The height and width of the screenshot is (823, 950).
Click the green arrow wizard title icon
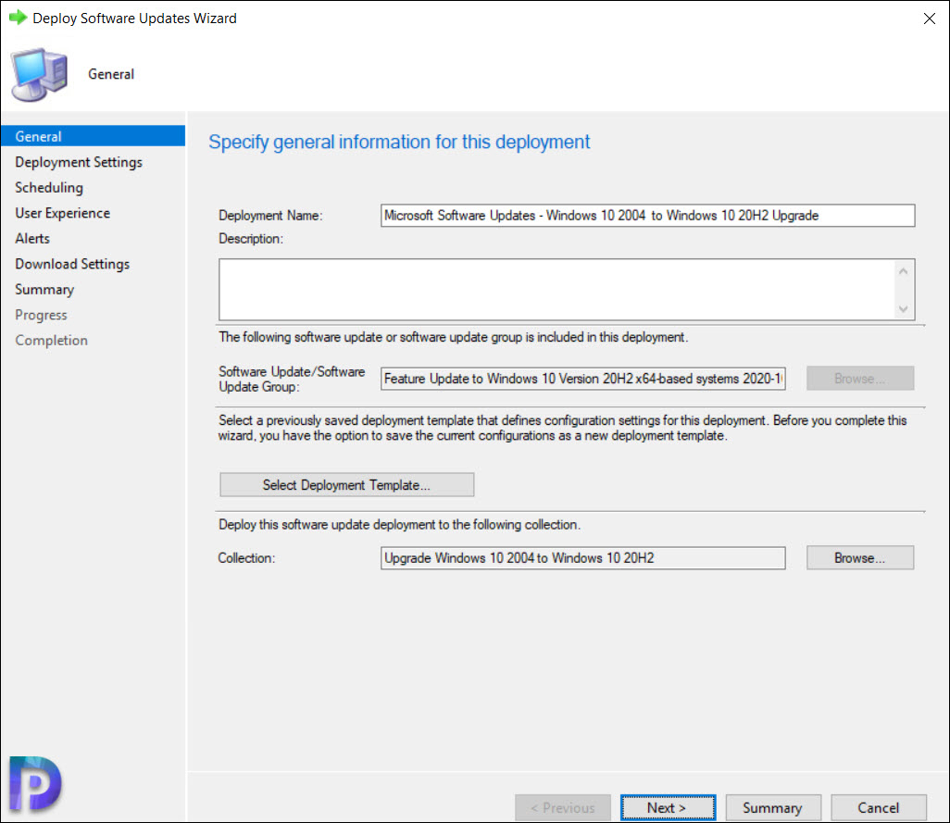point(19,18)
